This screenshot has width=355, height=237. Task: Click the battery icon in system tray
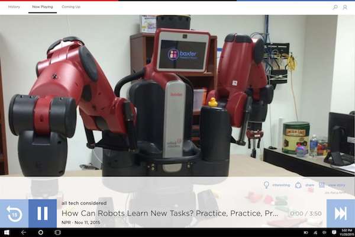coord(306,232)
